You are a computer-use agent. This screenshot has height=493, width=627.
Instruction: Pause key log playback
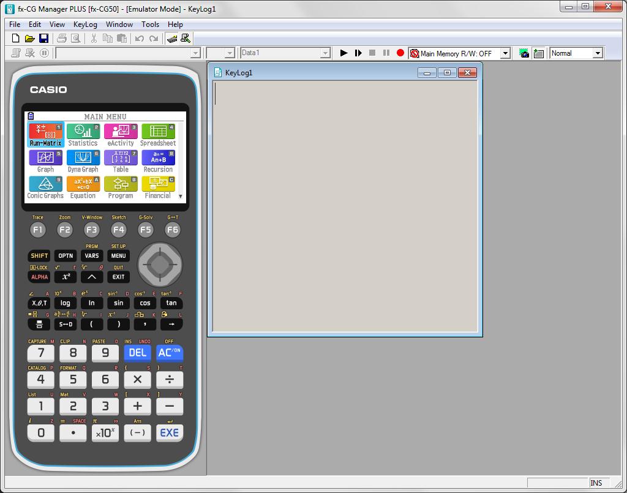386,53
